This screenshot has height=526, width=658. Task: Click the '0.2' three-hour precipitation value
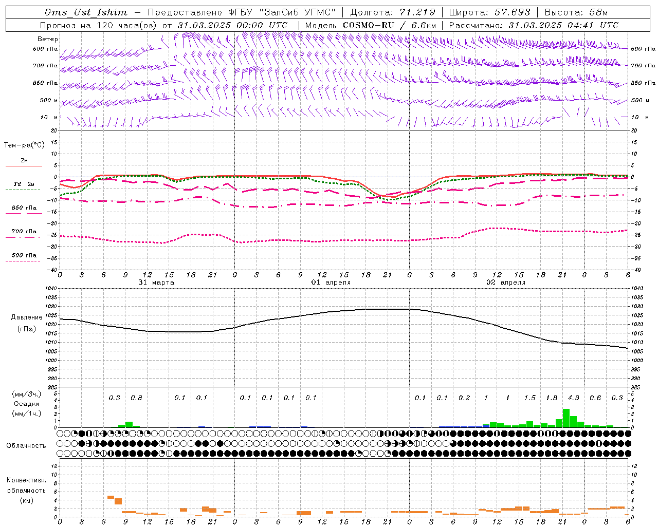(464, 398)
